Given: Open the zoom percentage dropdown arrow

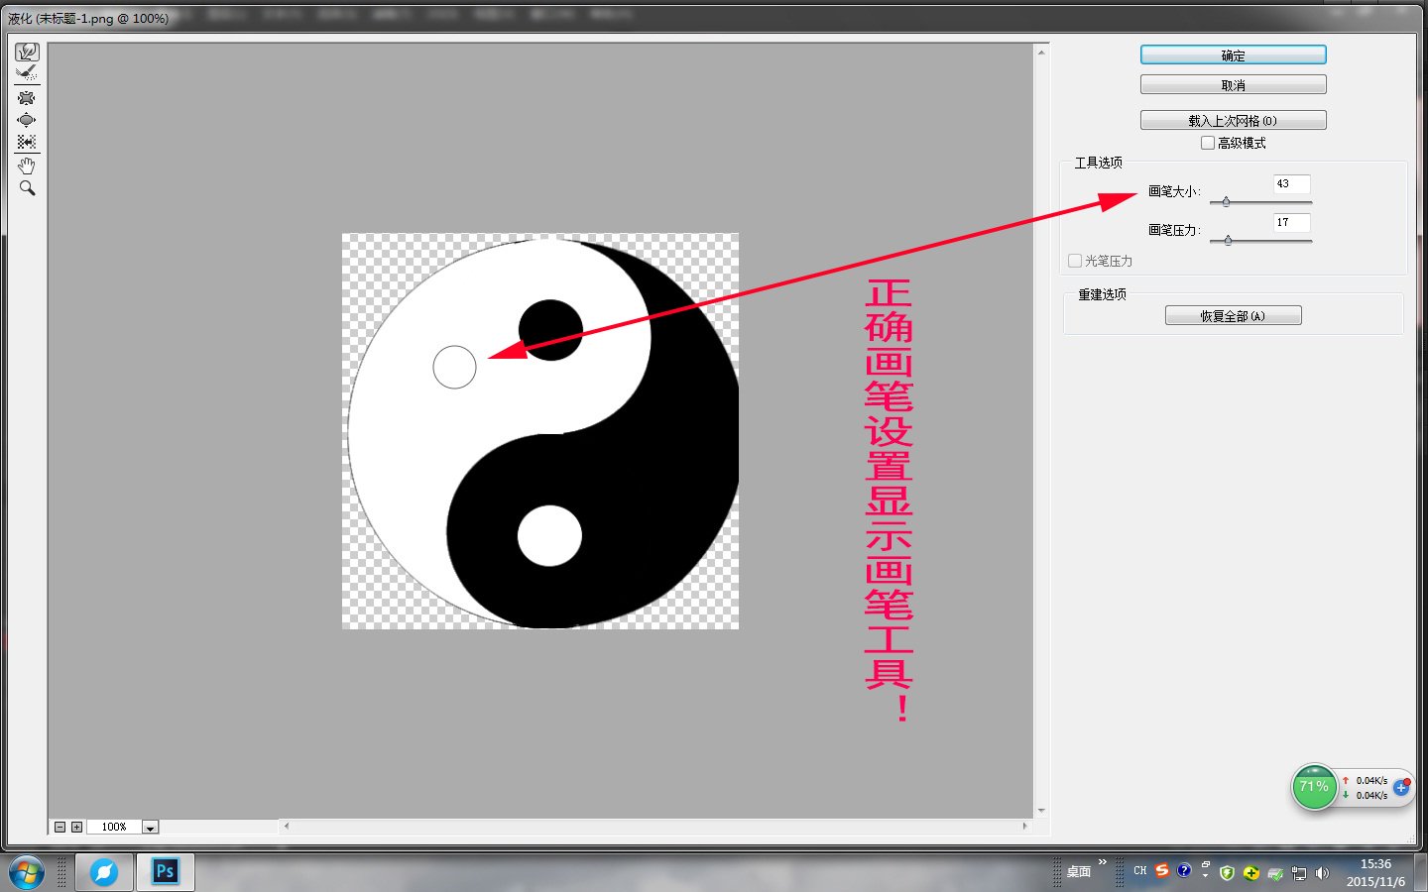Looking at the screenshot, I should (x=150, y=828).
